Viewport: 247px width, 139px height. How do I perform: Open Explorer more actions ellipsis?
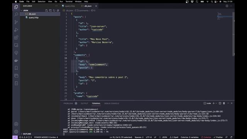(56, 6)
